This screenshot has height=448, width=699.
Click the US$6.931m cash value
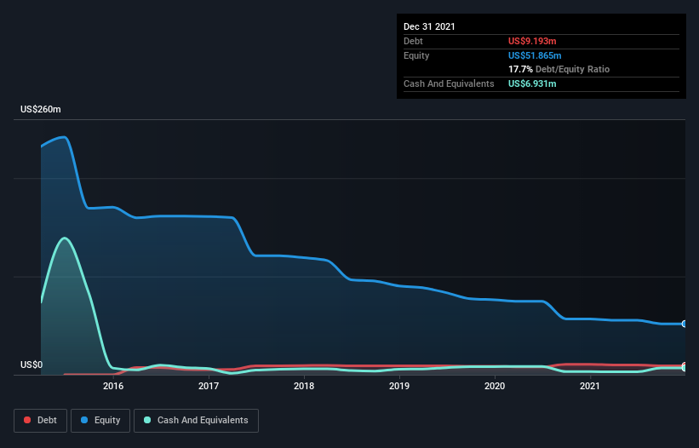[532, 83]
